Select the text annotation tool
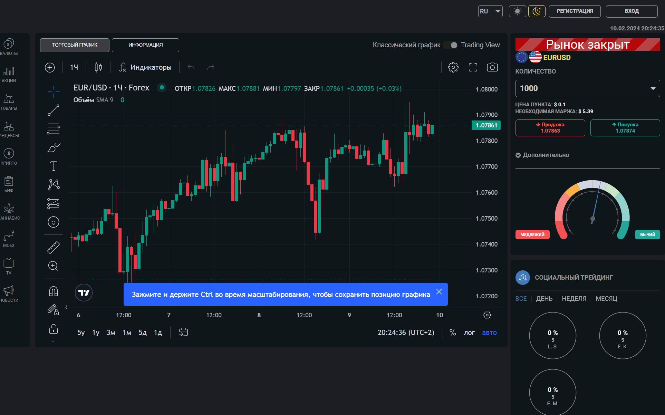This screenshot has width=665, height=415. [x=54, y=166]
